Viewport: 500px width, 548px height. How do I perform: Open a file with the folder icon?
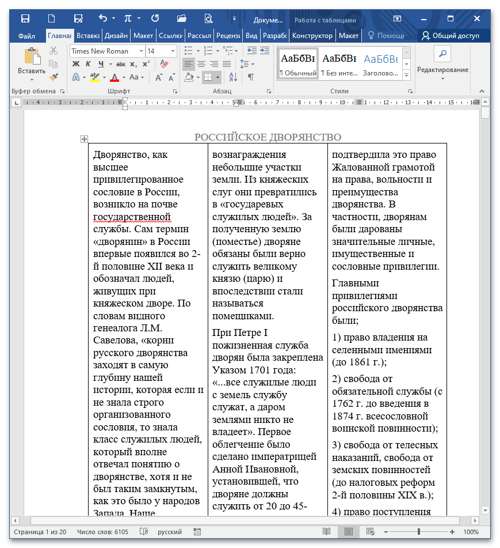coord(181,18)
